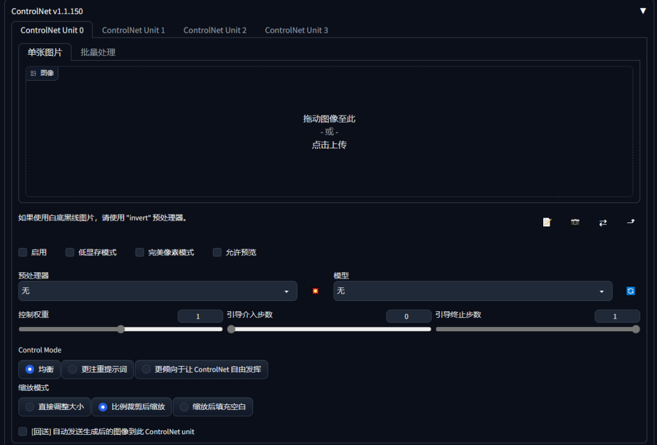Click the 拖动图像至此 text
657x445 pixels.
329,119
